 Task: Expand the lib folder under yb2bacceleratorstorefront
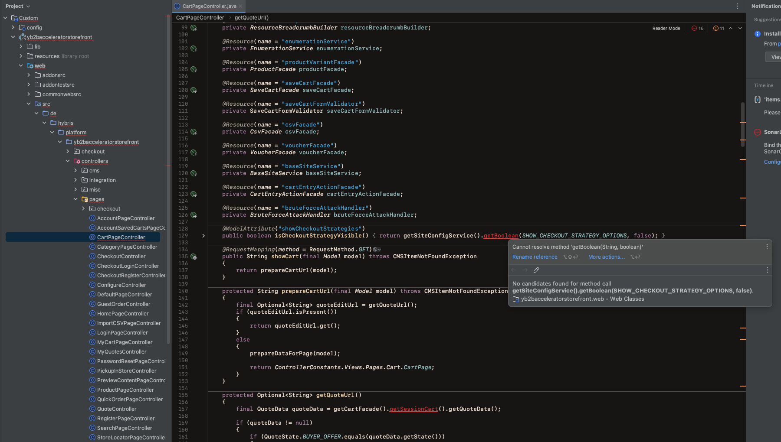coord(21,46)
